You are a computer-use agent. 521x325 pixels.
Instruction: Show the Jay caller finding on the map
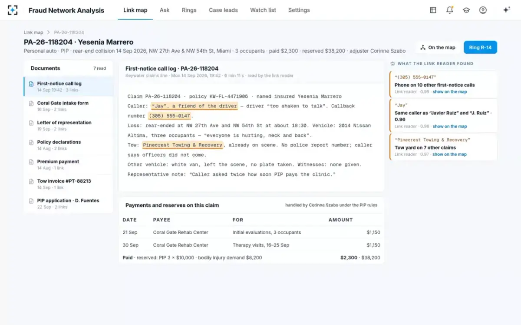450,127
